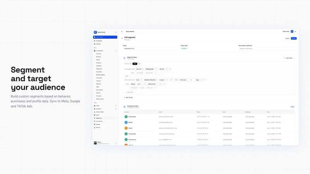Viewport: 310px width, 174px height.
Task: Click the Audience icon under Tools
Action: (95, 109)
